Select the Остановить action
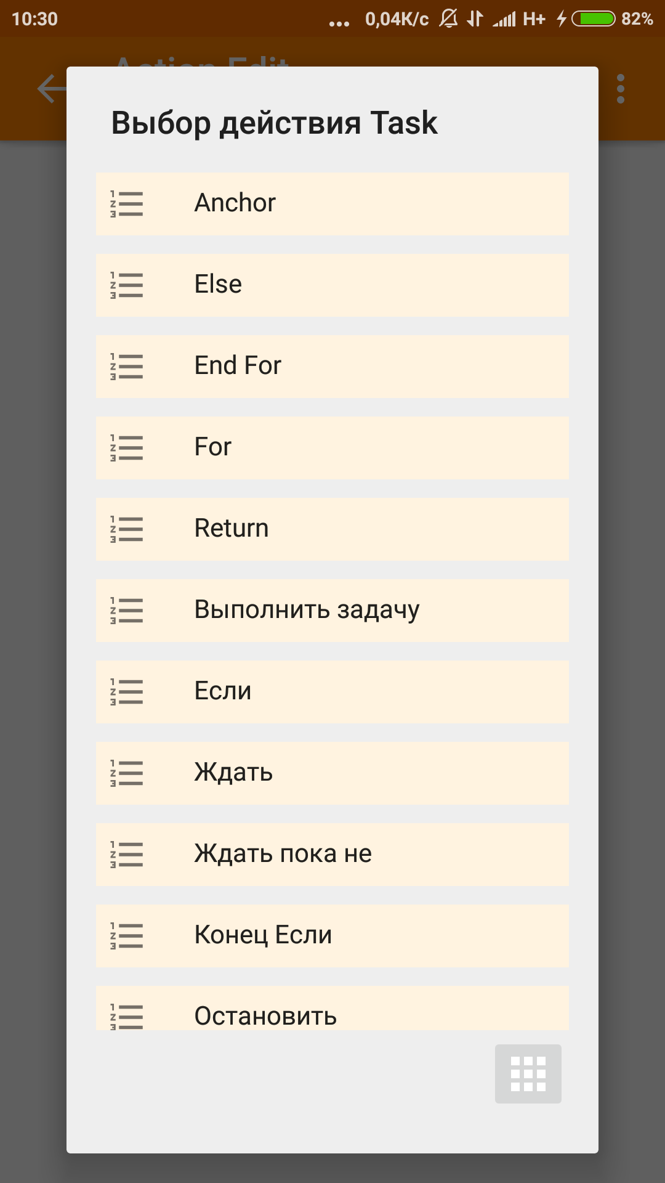This screenshot has width=665, height=1183. pyautogui.click(x=332, y=1008)
